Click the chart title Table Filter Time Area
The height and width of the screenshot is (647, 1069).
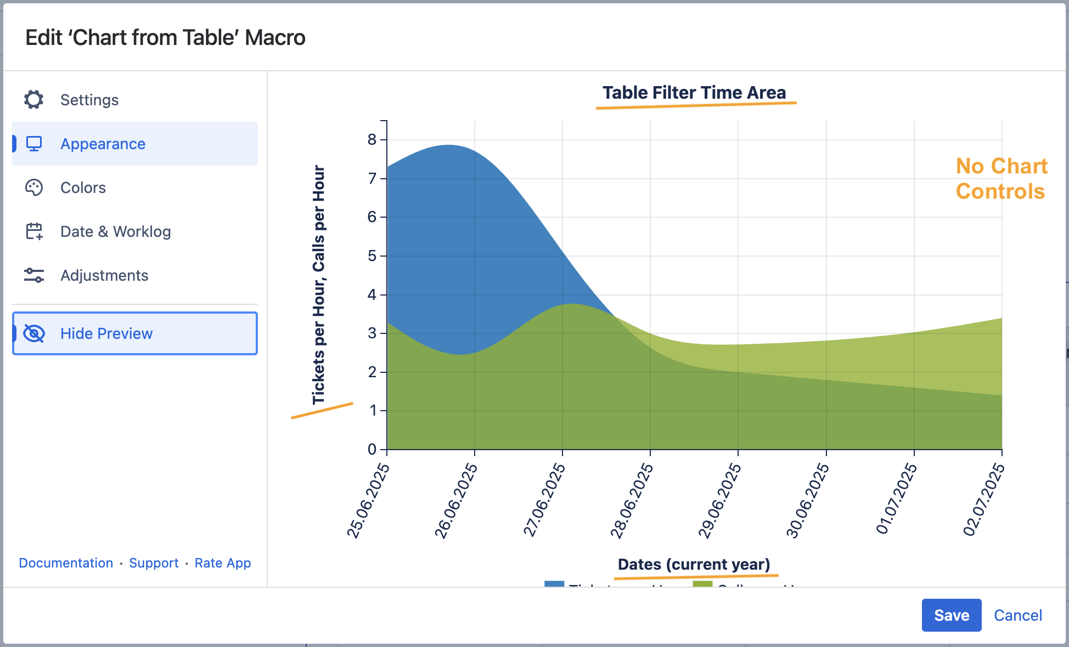[694, 93]
